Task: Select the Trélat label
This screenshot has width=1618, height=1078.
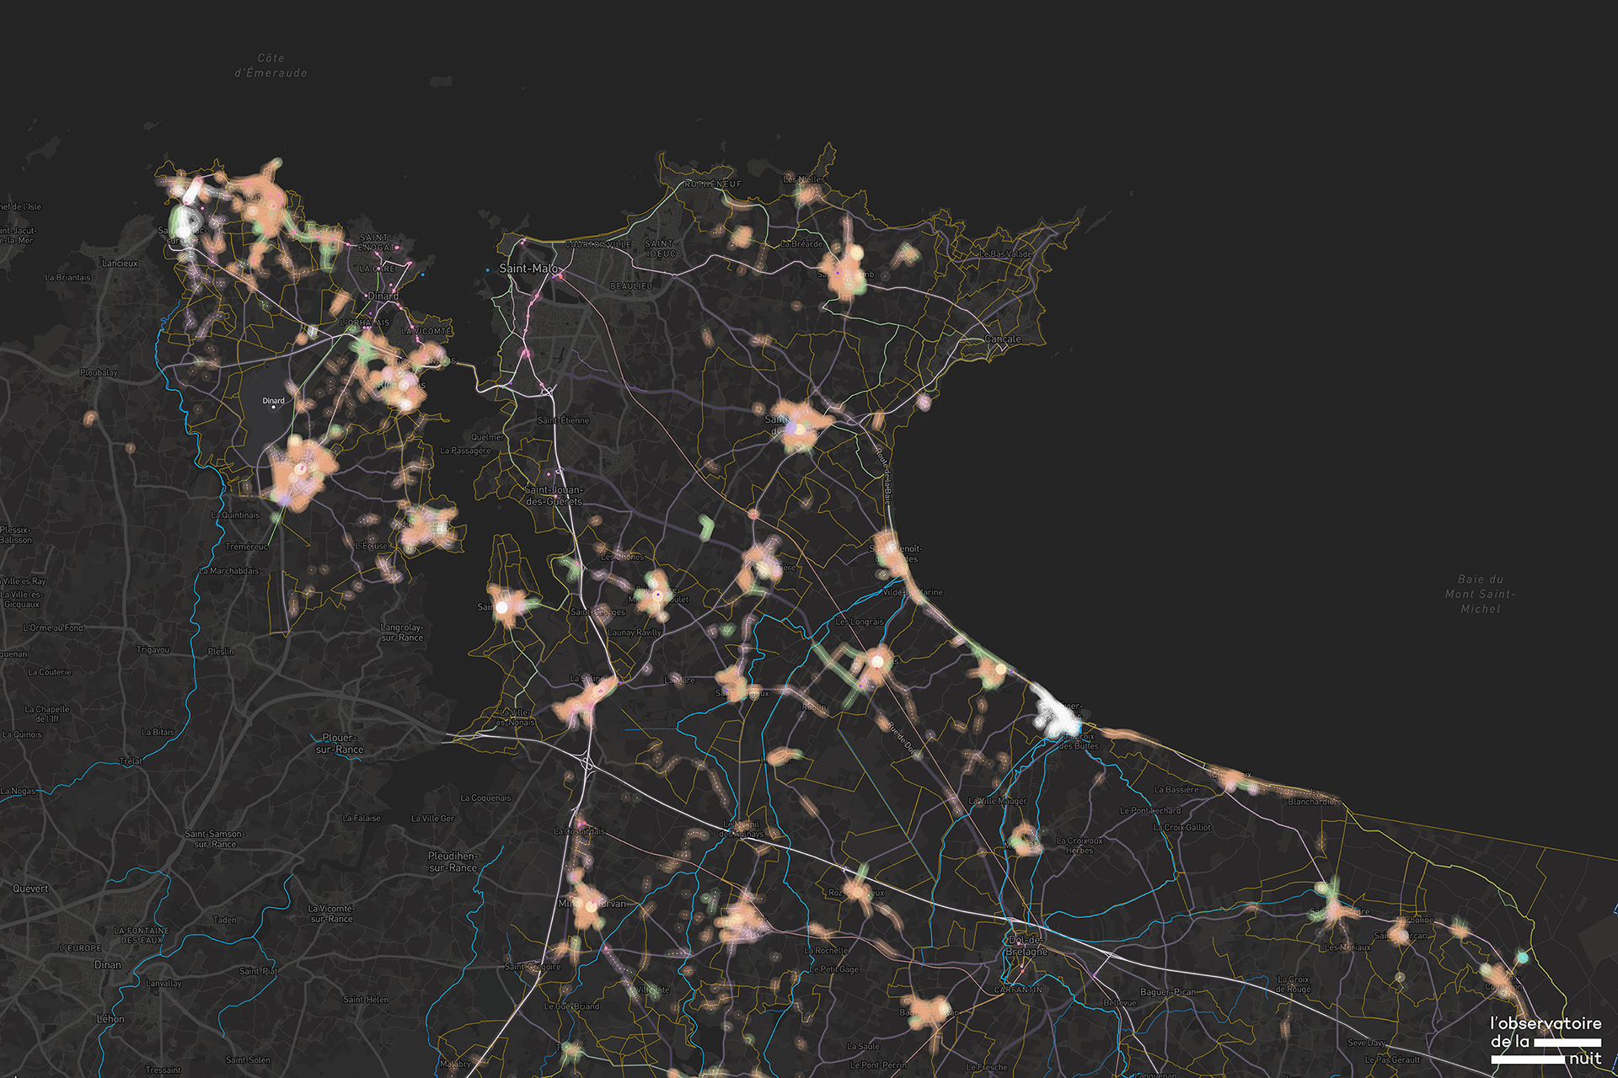Action: 131,761
